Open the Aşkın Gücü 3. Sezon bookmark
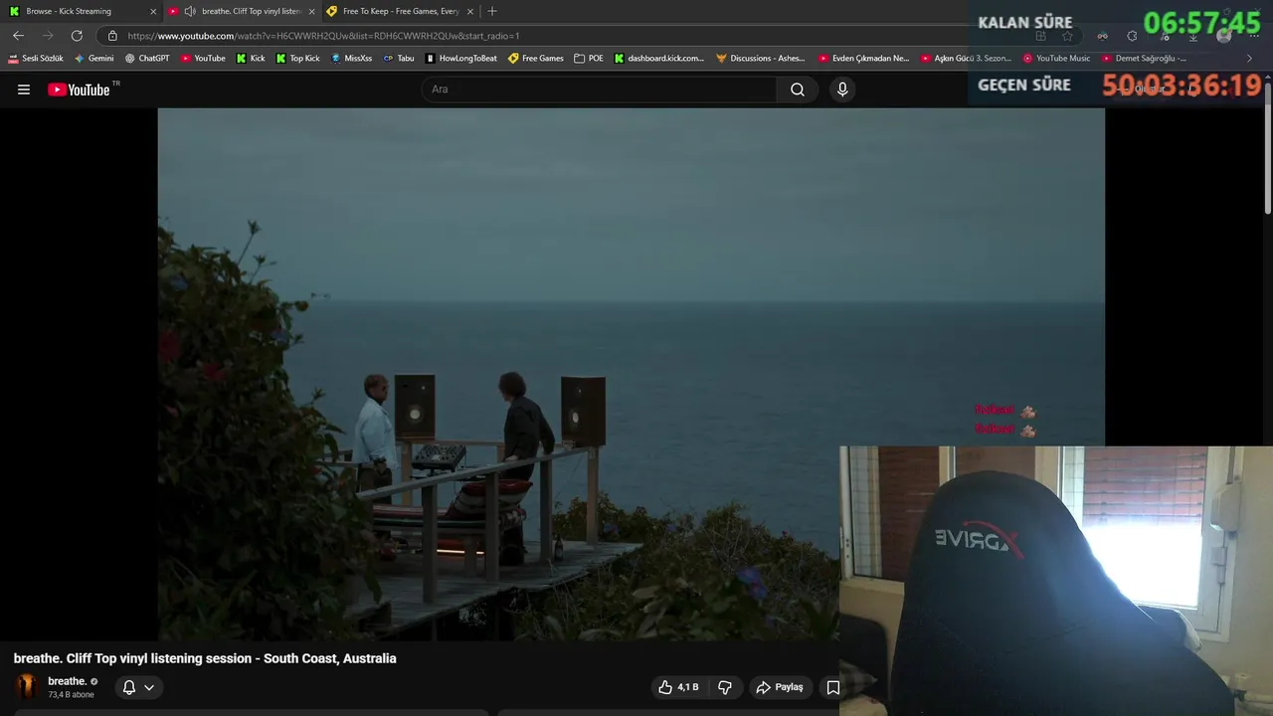The image size is (1273, 716). pos(967,59)
